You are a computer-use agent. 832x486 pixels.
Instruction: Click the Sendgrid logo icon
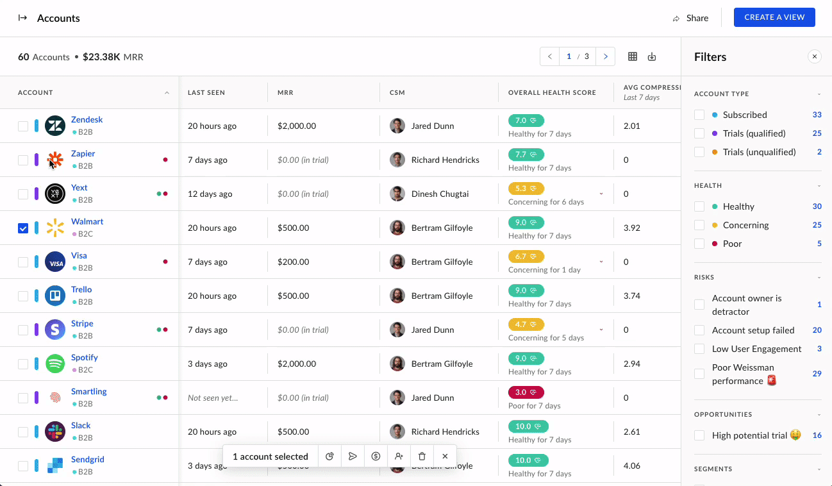55,466
